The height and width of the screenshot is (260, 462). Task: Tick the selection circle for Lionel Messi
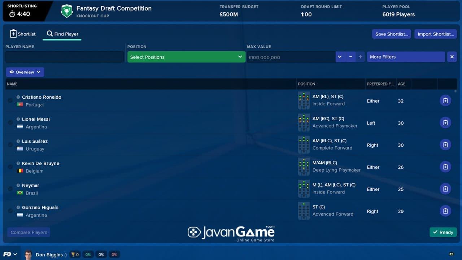[x=10, y=123]
